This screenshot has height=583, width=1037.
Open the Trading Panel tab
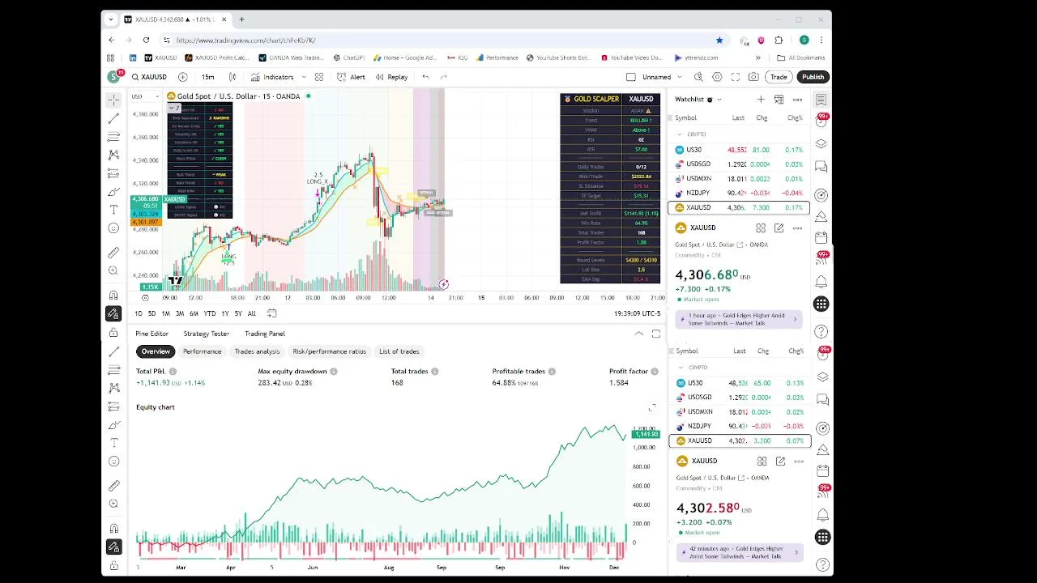pyautogui.click(x=265, y=334)
